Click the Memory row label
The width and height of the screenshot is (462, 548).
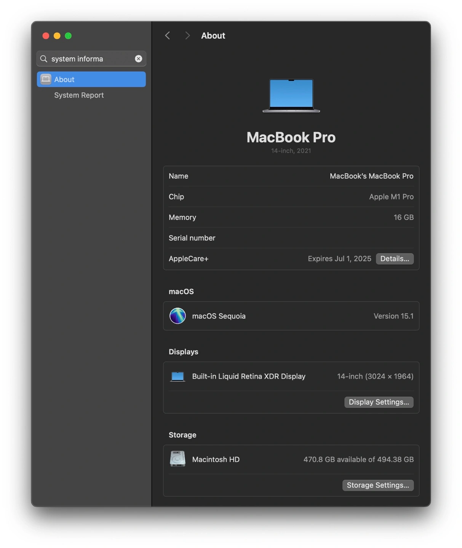click(182, 217)
